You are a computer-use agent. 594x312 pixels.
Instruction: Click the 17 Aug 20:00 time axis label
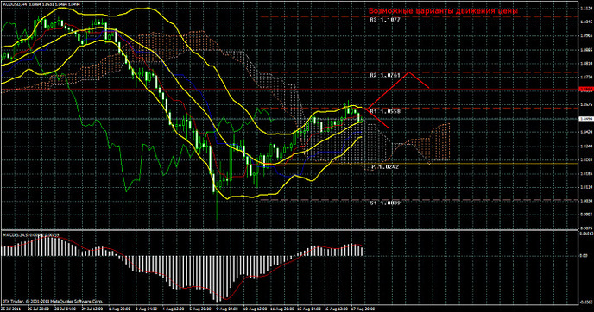pyautogui.click(x=363, y=309)
